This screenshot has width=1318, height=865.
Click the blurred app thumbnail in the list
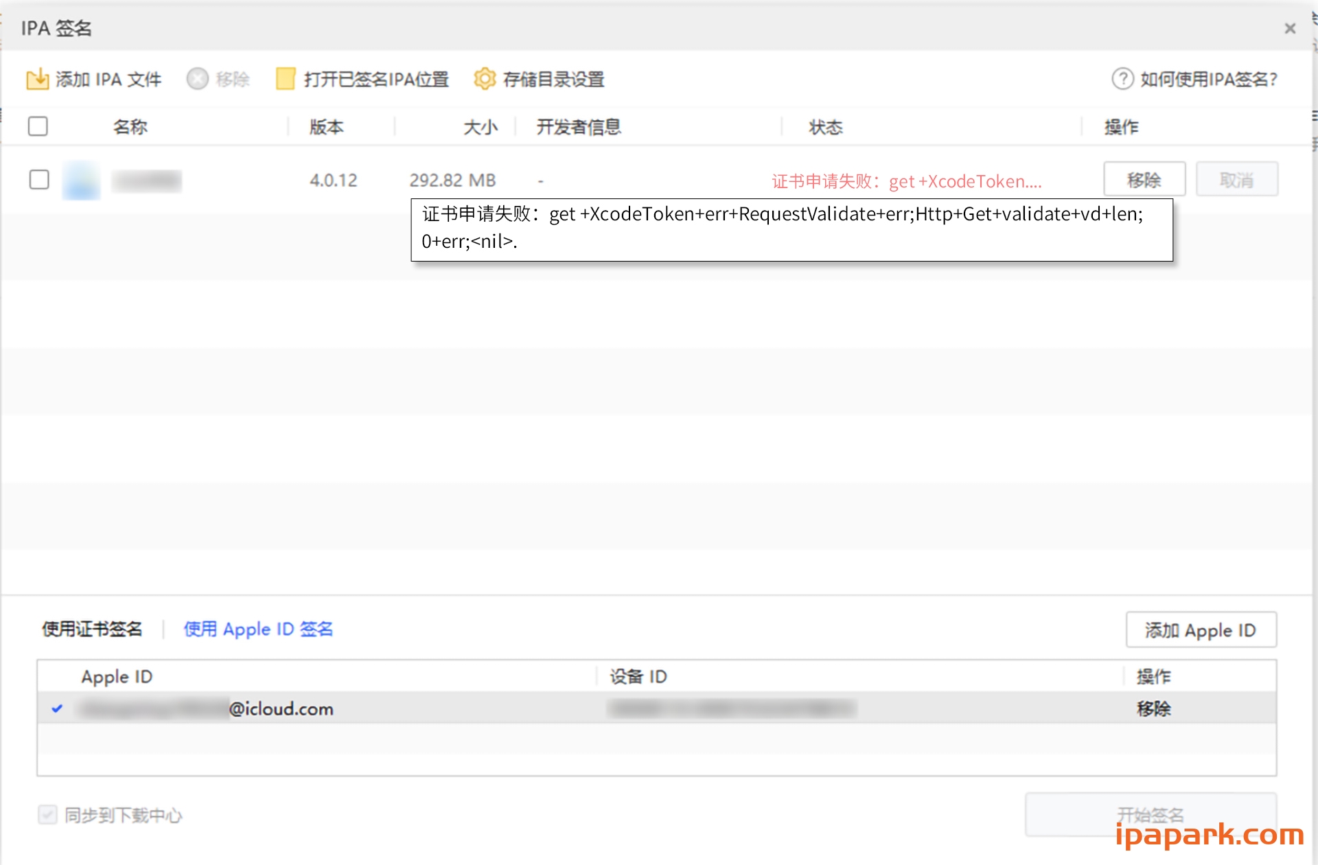[x=80, y=180]
